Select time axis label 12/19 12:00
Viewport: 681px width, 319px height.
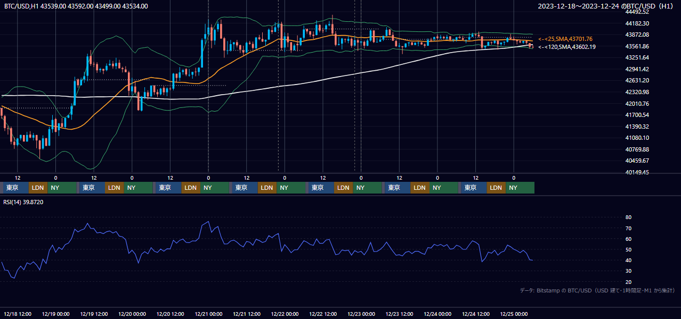(x=94, y=314)
